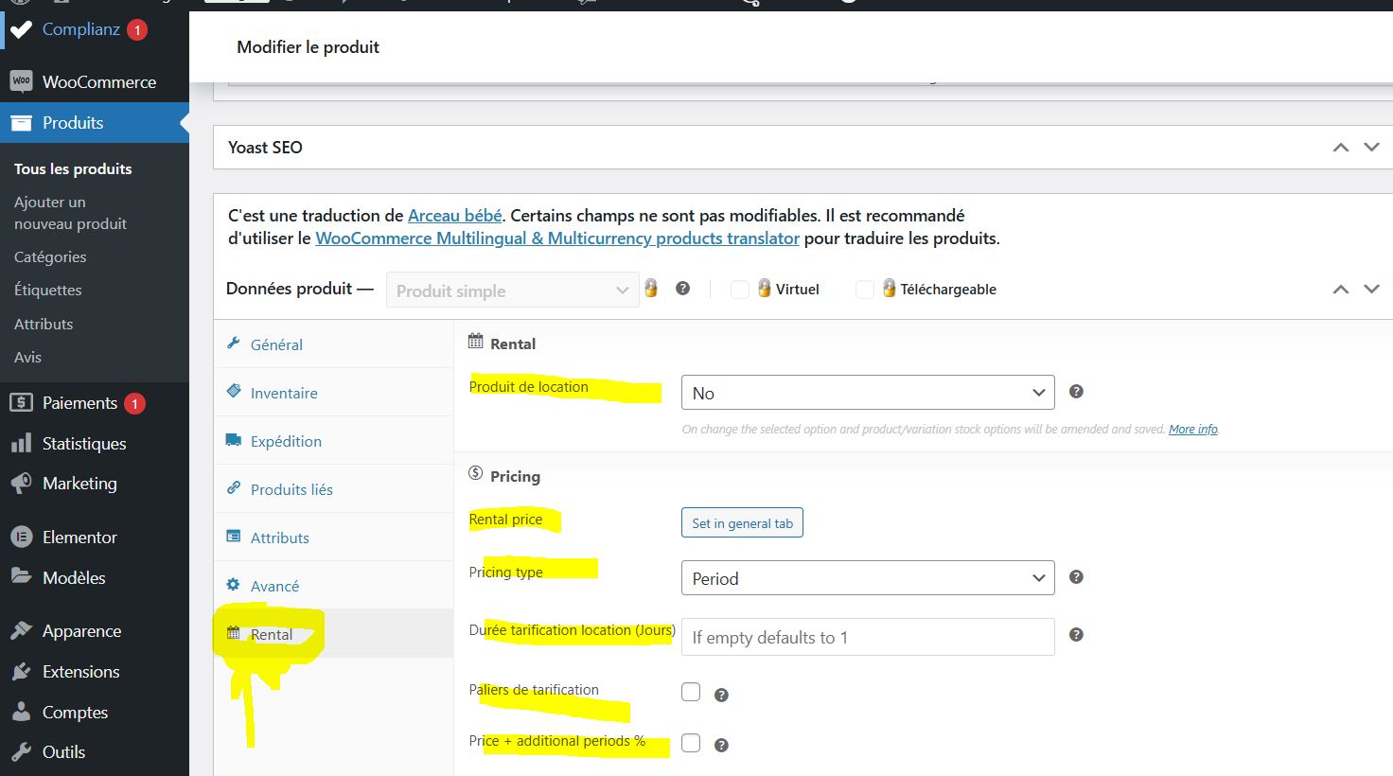Click the Comptes user icon
This screenshot has width=1393, height=776.
coord(21,713)
